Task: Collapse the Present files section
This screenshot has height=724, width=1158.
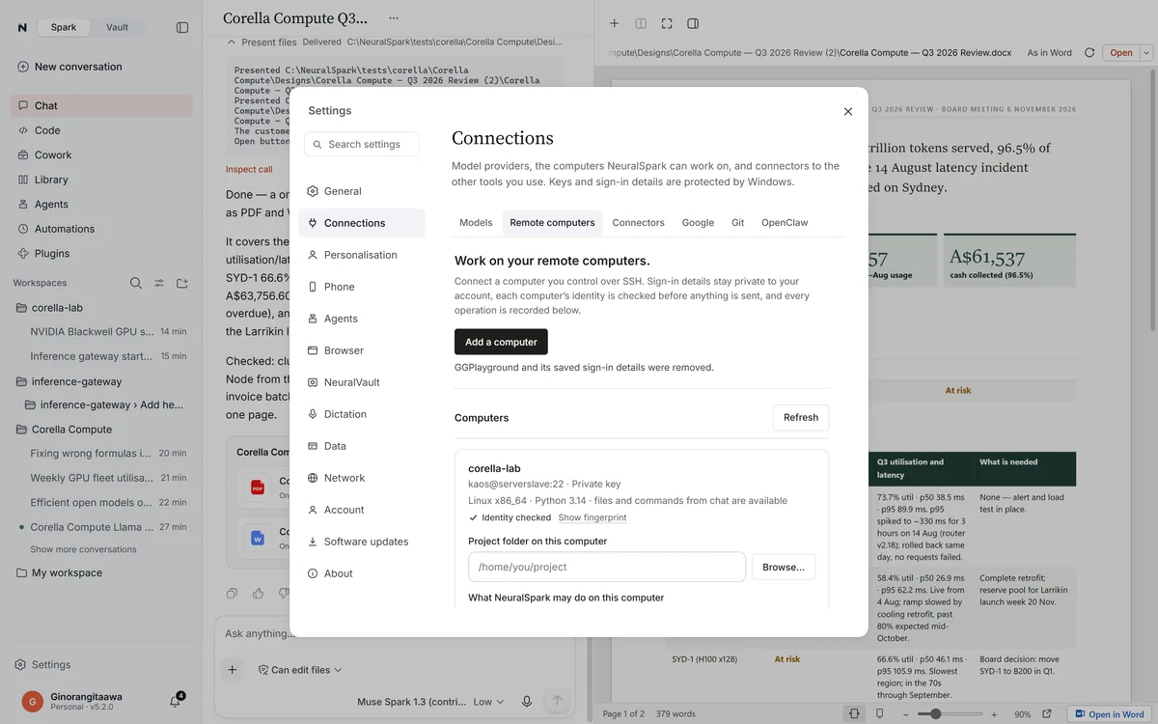Action: pos(232,42)
